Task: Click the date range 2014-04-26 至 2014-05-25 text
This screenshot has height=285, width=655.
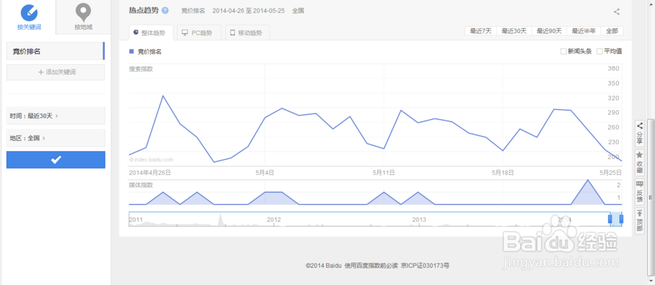Action: pyautogui.click(x=248, y=11)
